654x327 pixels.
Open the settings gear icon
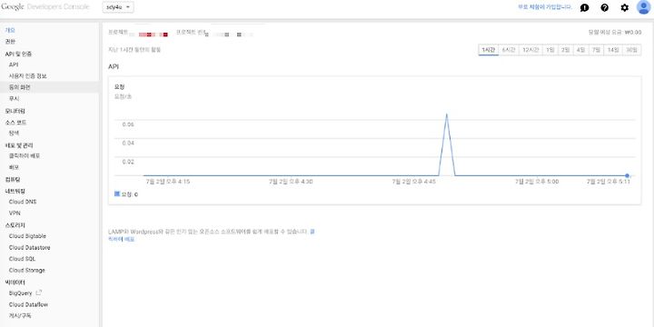pos(624,7)
